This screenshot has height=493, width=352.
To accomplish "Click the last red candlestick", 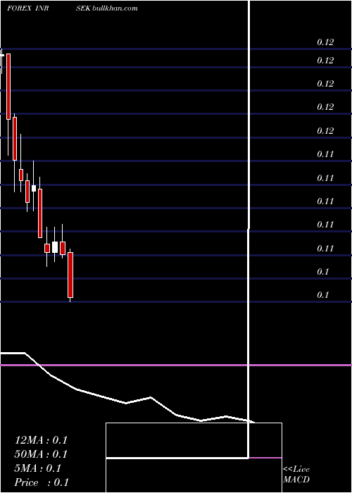I will [x=70, y=275].
